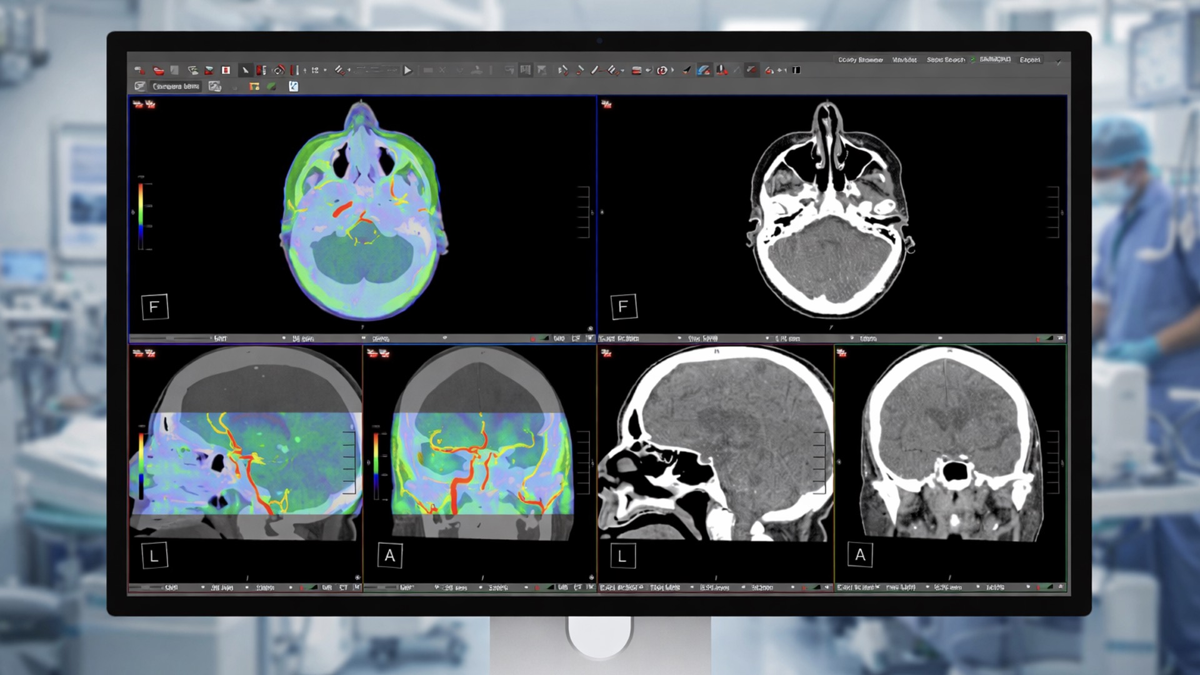
Task: Switch to the Window tab in top bar
Action: (x=904, y=60)
